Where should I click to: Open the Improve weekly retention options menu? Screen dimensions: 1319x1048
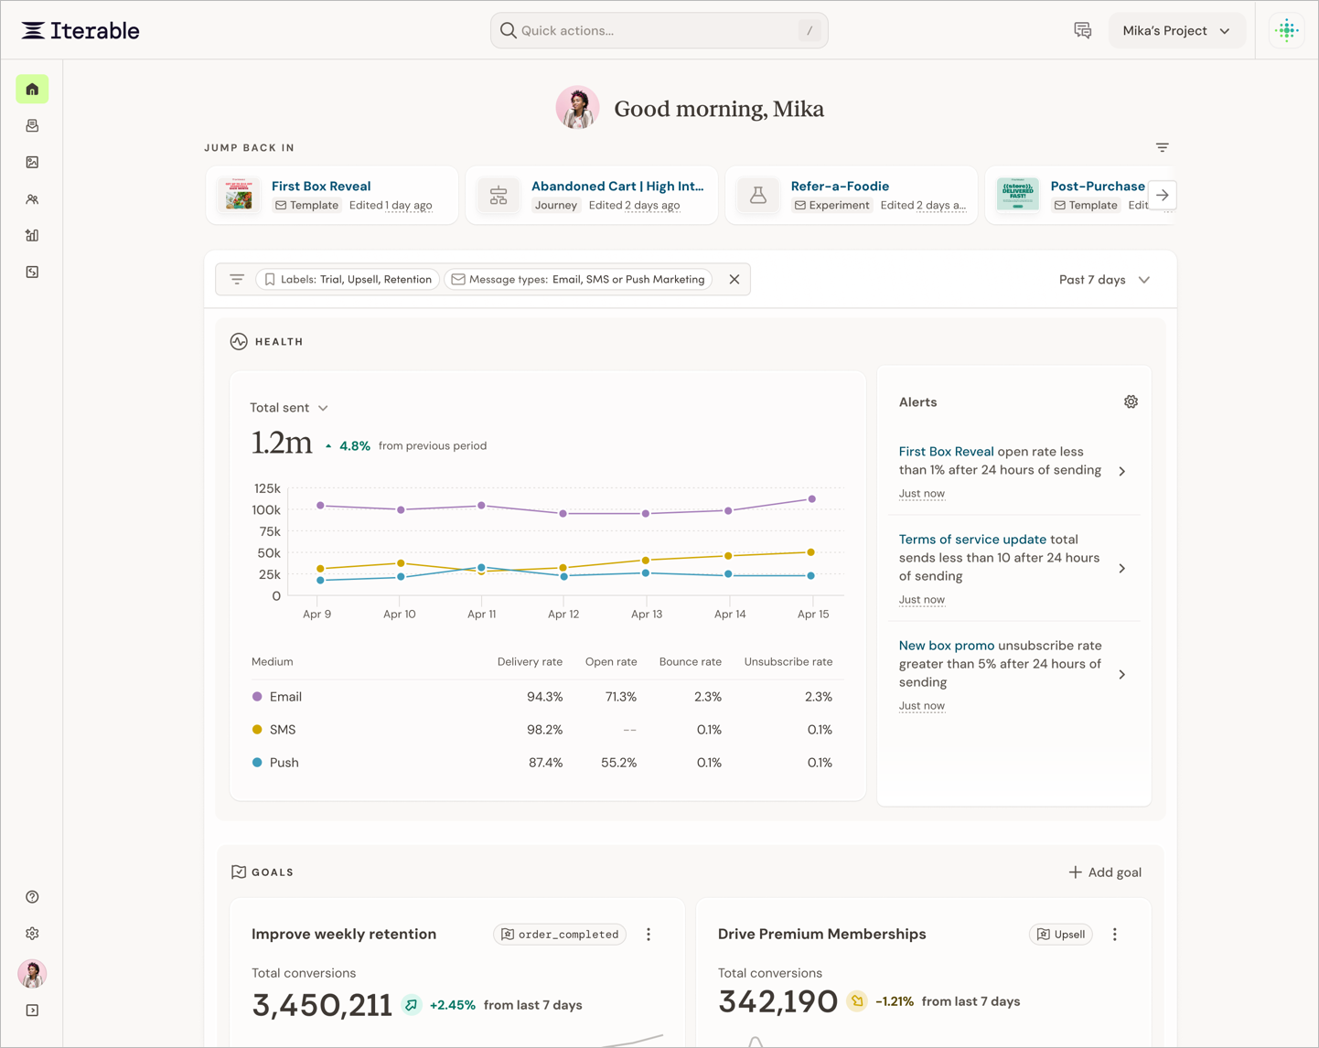click(649, 935)
